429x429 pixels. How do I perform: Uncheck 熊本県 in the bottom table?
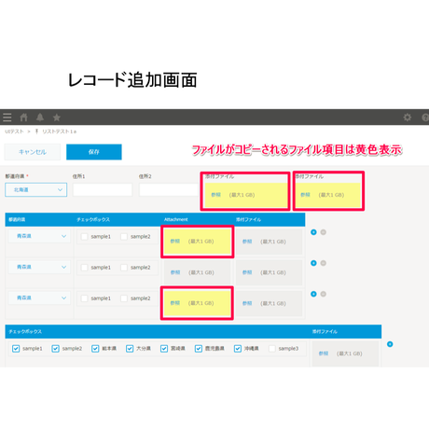click(95, 349)
